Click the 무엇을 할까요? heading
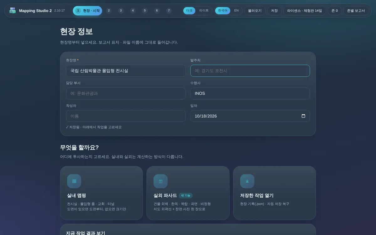 tap(79, 148)
